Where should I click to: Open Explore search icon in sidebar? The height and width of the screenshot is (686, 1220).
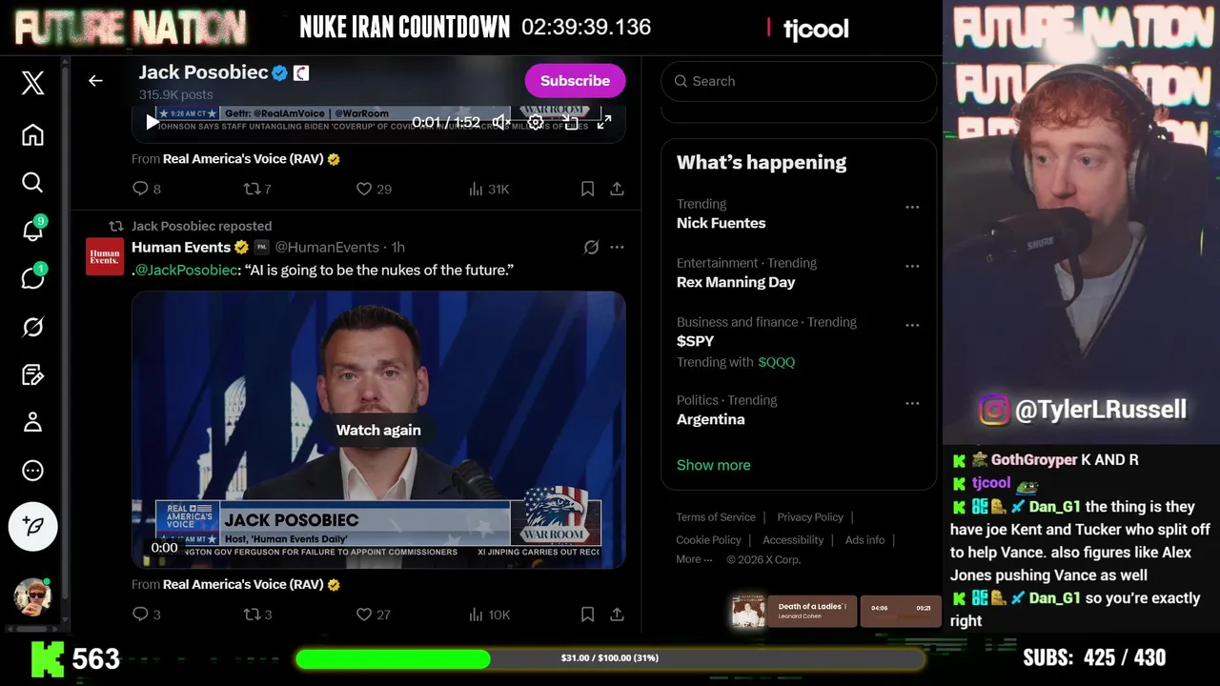[x=32, y=182]
